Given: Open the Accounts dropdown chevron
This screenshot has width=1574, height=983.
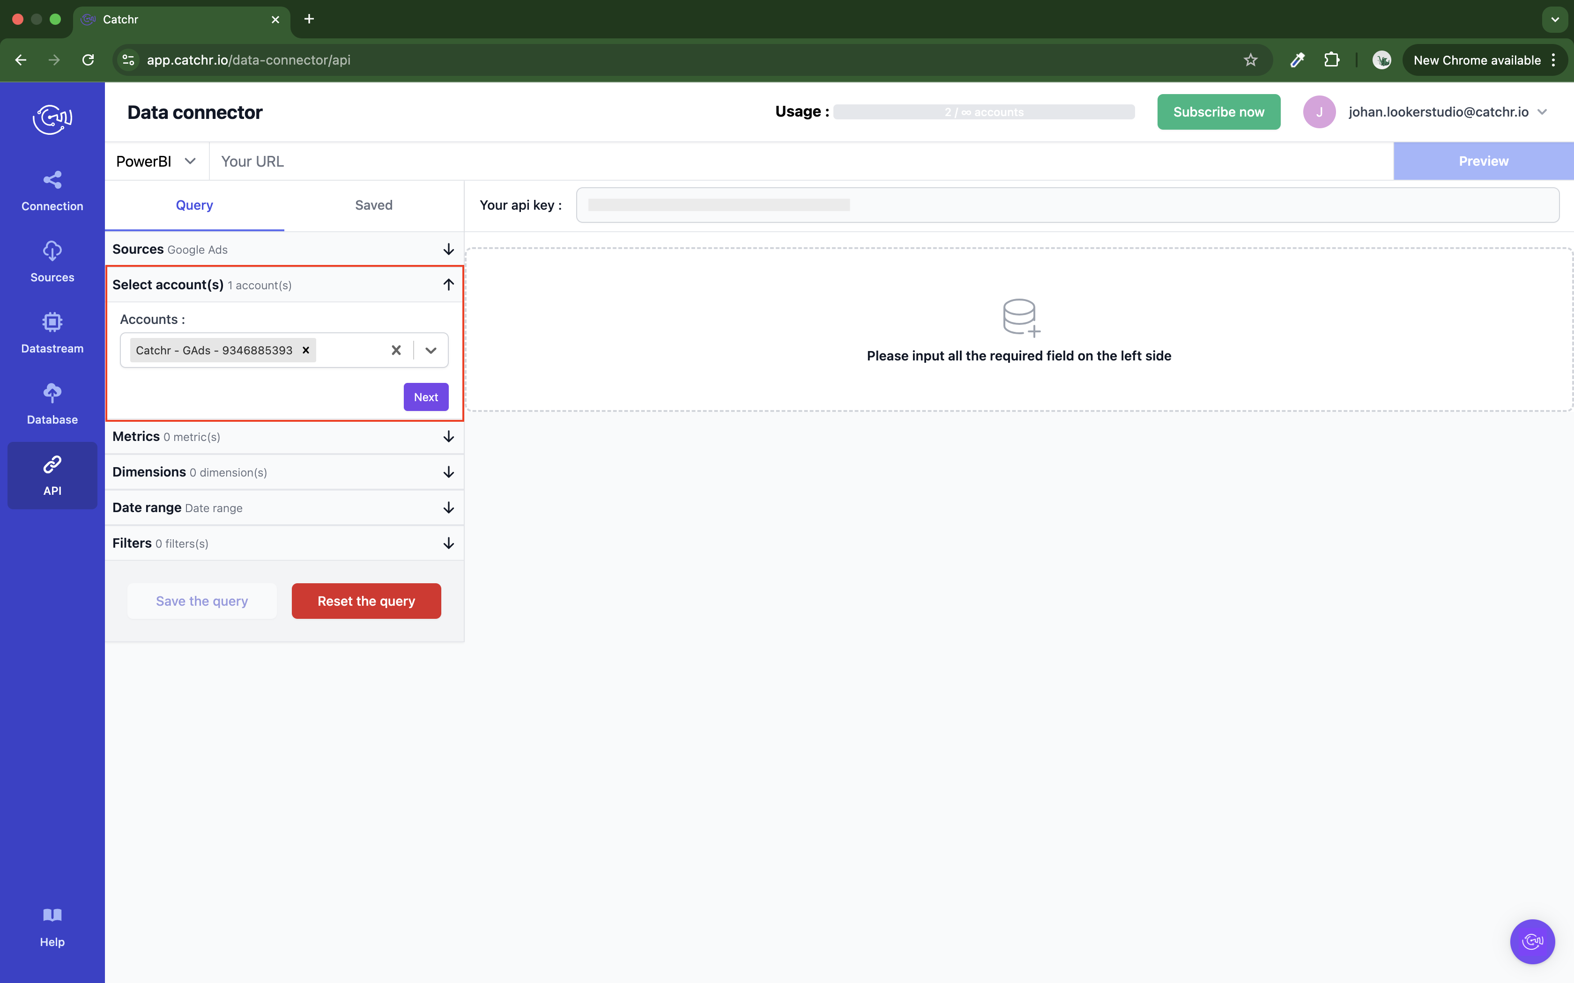Looking at the screenshot, I should click(x=431, y=351).
